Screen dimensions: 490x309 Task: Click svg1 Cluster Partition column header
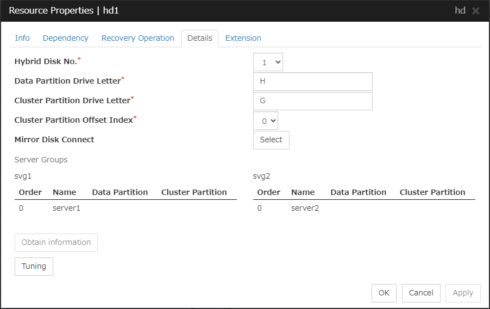coord(194,192)
